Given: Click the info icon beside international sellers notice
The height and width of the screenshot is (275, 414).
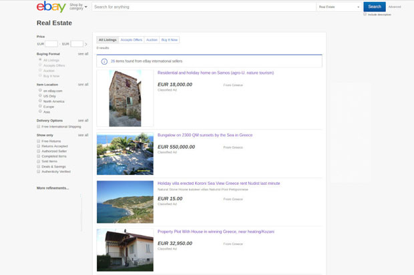Looking at the screenshot, I should click(104, 61).
